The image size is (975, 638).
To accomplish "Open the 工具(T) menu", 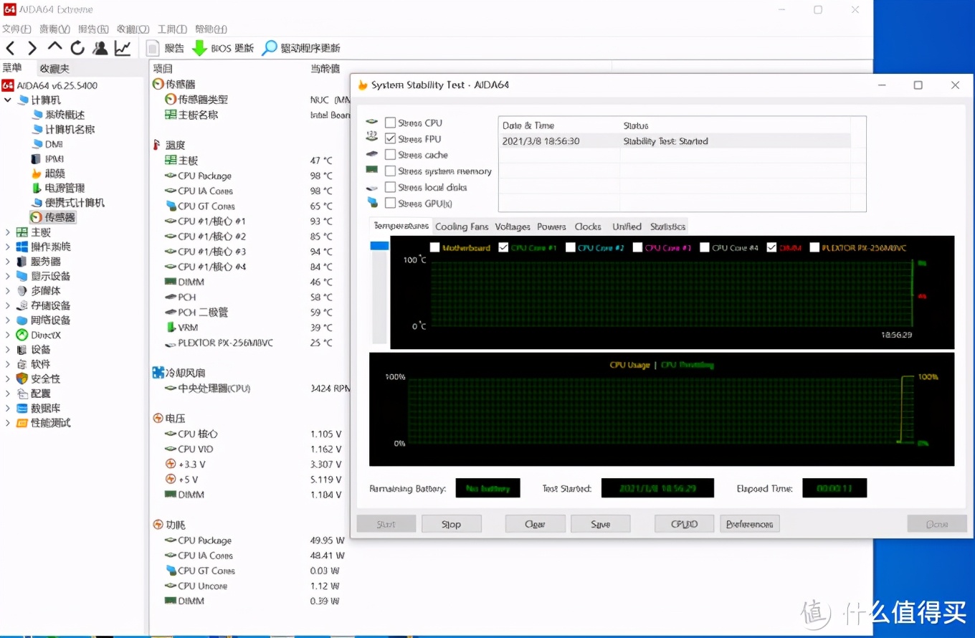I will (x=171, y=29).
